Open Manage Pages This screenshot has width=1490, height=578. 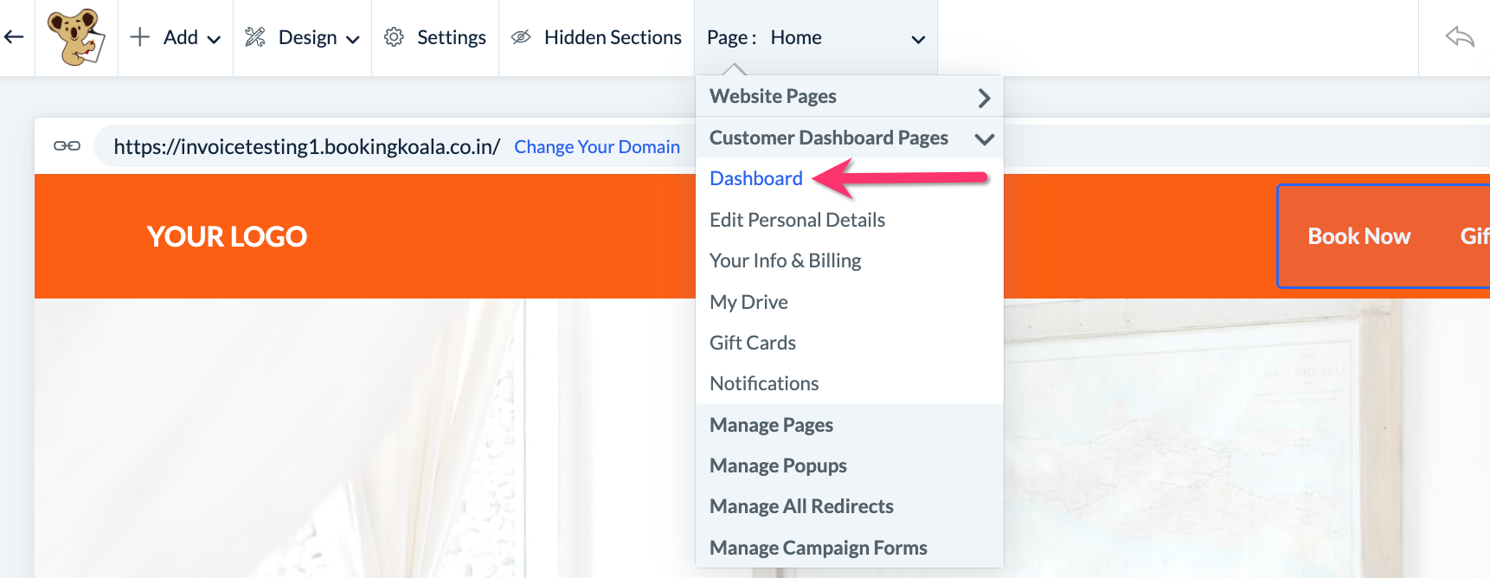771,425
